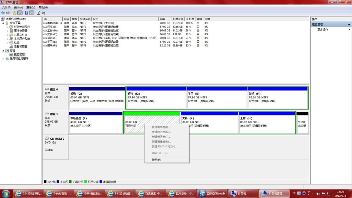Expand the 任务计划程序 tree node
Screen dimensions: 352x198
pos(7,27)
